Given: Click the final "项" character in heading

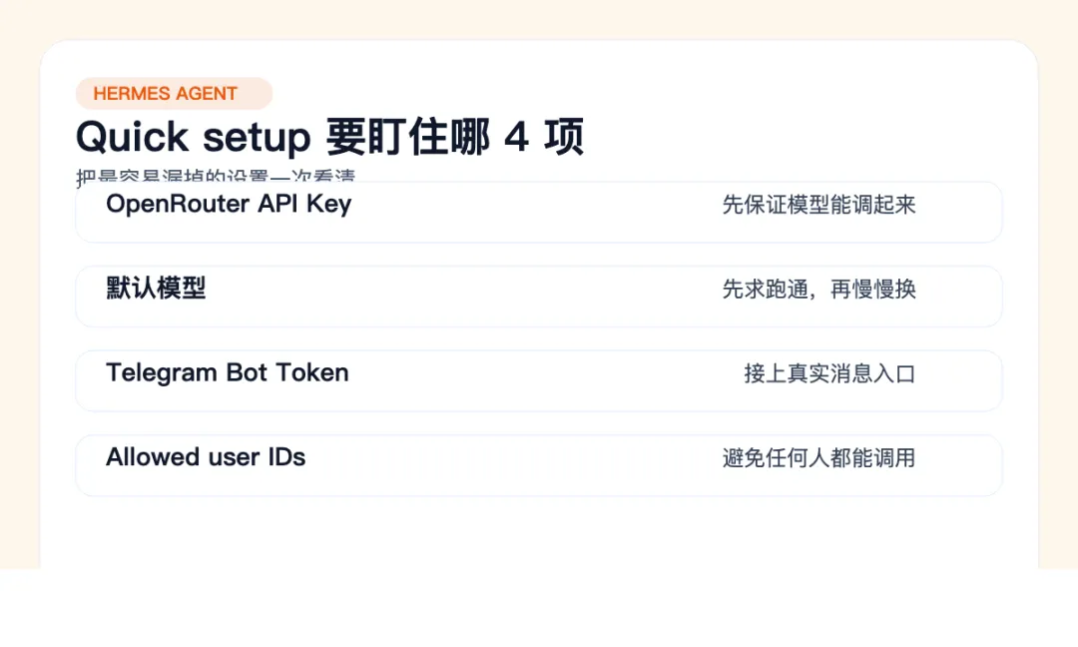Looking at the screenshot, I should (x=564, y=137).
